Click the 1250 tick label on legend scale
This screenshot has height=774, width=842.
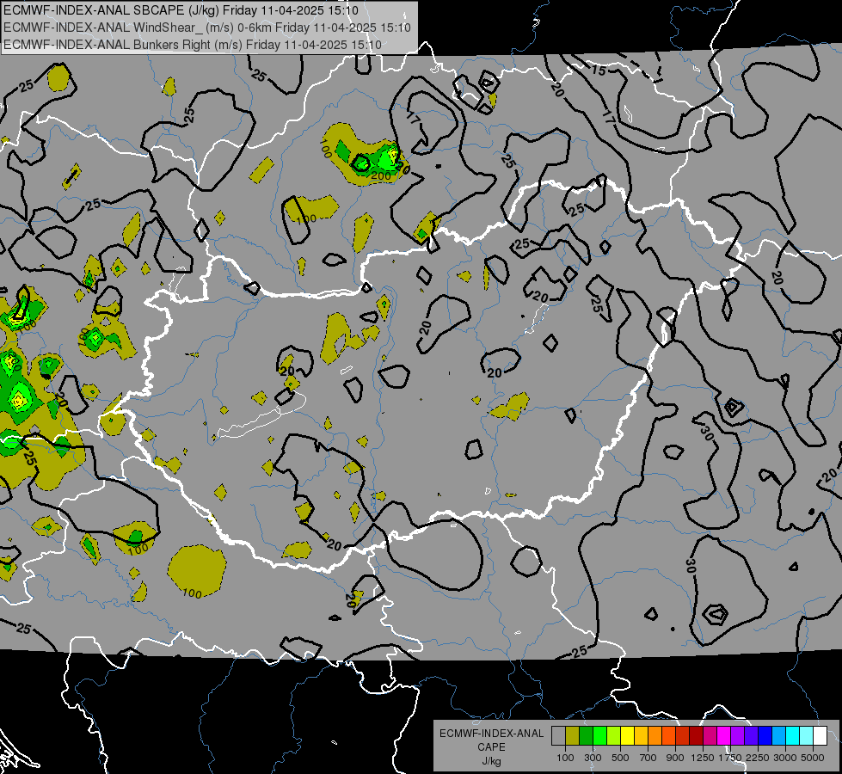point(703,758)
